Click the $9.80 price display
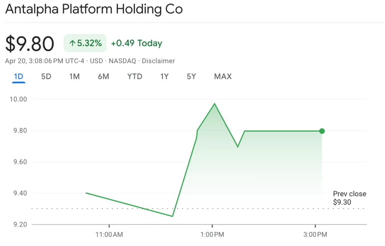 (30, 43)
